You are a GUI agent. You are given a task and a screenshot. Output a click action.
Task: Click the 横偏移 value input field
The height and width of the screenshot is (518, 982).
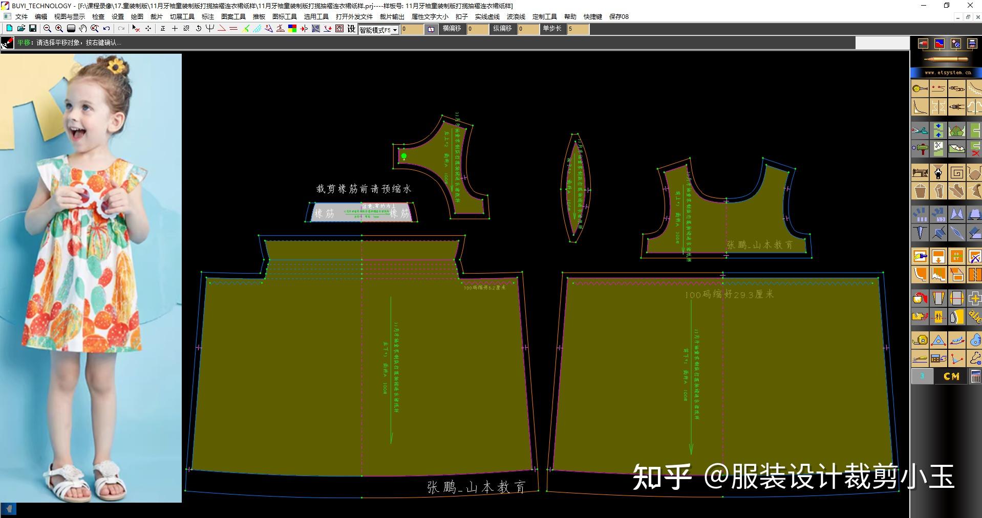click(x=478, y=30)
